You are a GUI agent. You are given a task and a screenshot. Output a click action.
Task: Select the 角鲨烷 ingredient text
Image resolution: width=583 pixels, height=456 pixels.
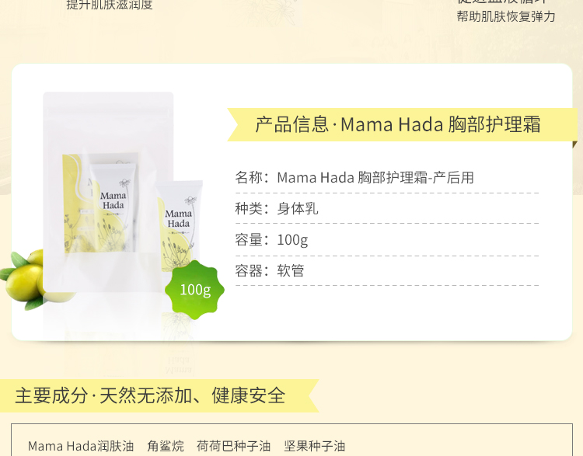(166, 446)
